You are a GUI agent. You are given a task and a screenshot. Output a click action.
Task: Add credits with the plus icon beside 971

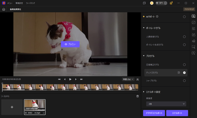coord(165,3)
